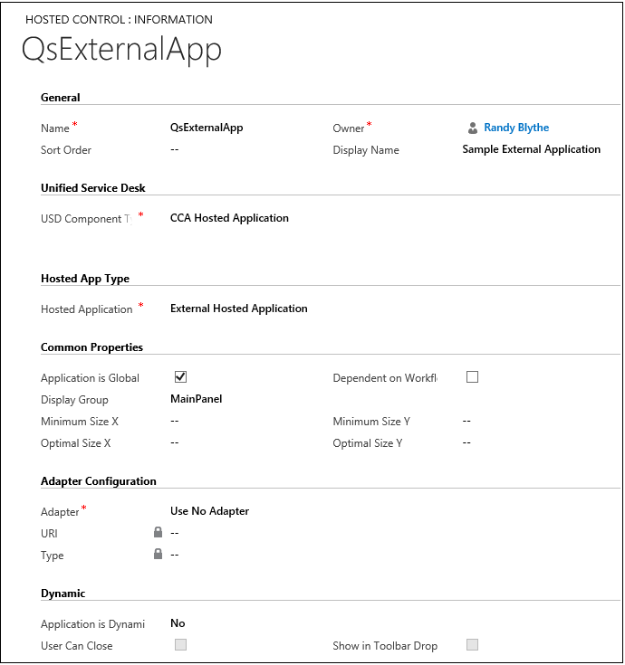The image size is (625, 665).
Task: Click the large QsExternalApp record title
Action: pos(121,50)
